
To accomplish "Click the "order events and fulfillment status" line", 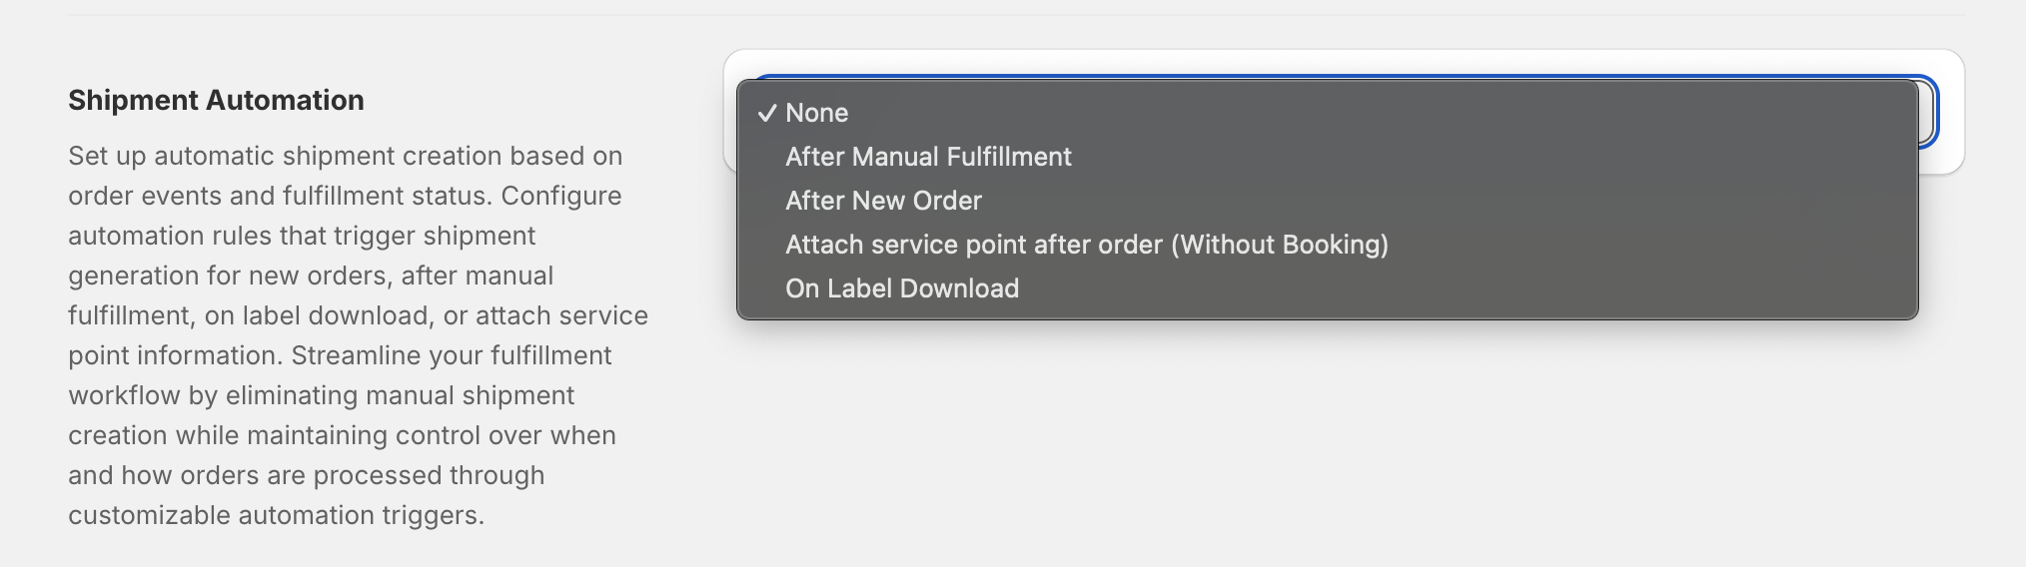I will coord(345,196).
